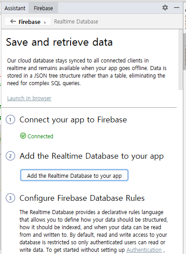The image size is (186, 254).
Task: Click the Save and retrieve data title
Action: click(x=59, y=42)
